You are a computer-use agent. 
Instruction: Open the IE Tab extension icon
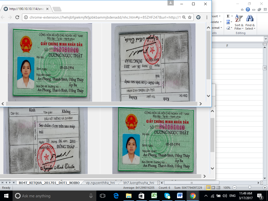coord(198,17)
